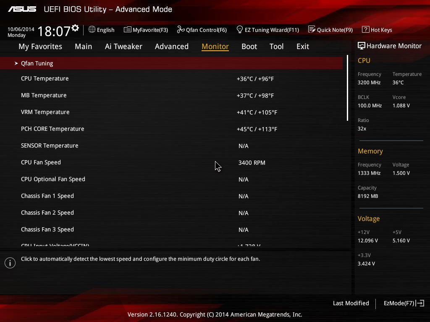
Task: Open Quick Note using the notepad icon
Action: pos(312,29)
